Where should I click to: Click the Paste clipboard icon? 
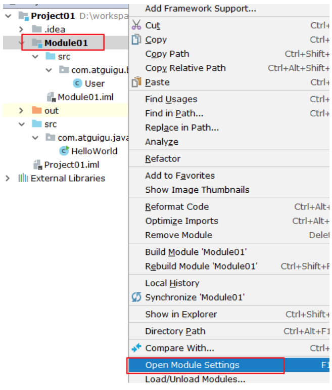pyautogui.click(x=136, y=82)
